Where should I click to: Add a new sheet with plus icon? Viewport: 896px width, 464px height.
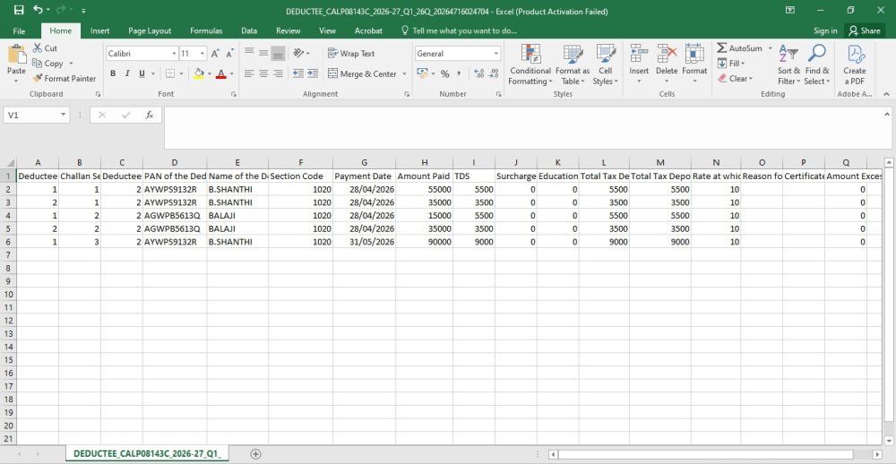pyautogui.click(x=256, y=454)
